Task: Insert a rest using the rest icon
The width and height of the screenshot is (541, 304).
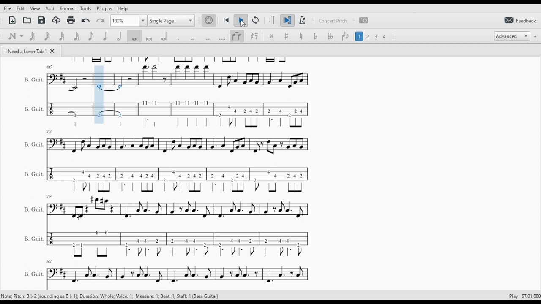Action: coord(254,36)
